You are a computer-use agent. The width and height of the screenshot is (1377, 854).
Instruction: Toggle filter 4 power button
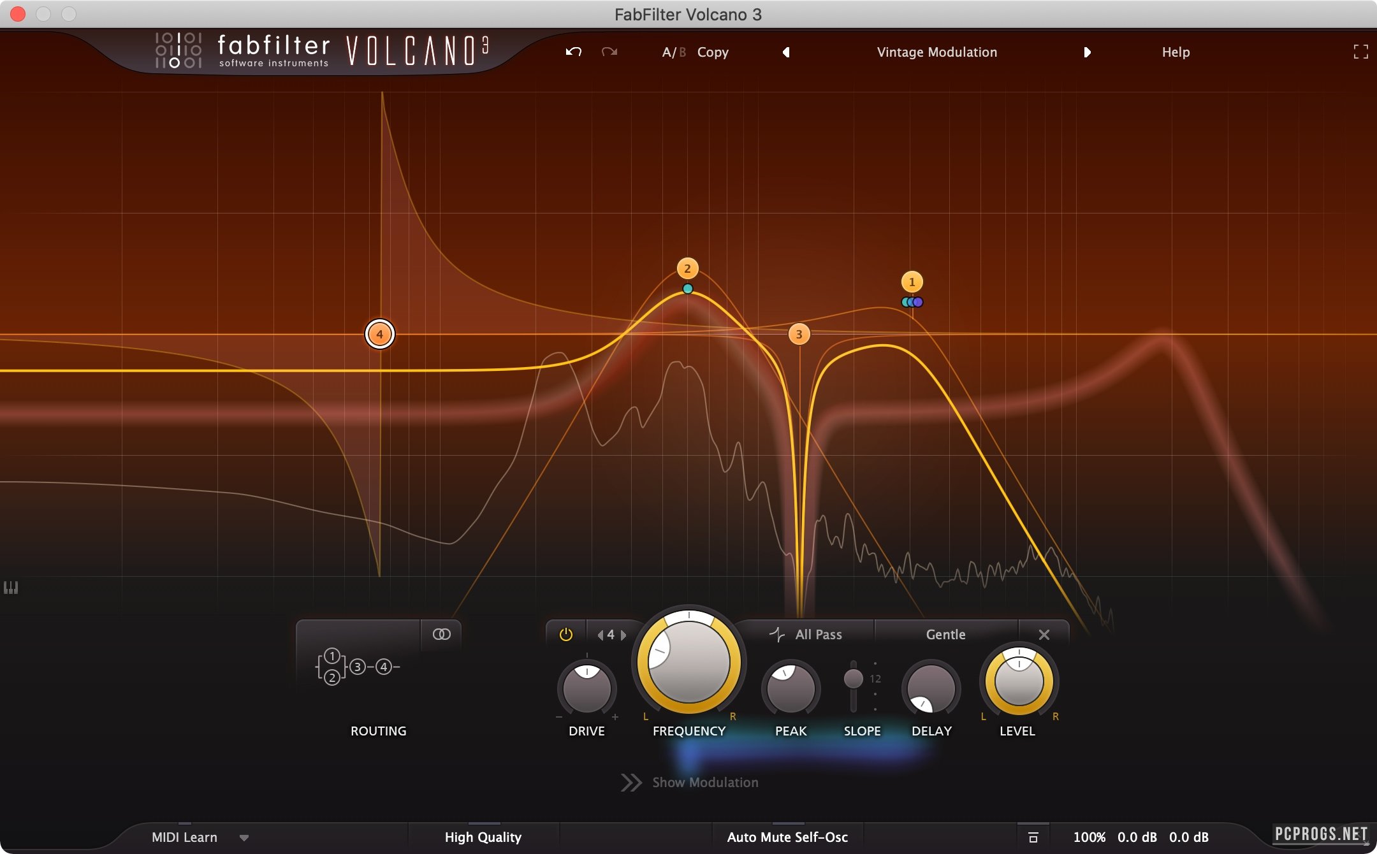[565, 635]
